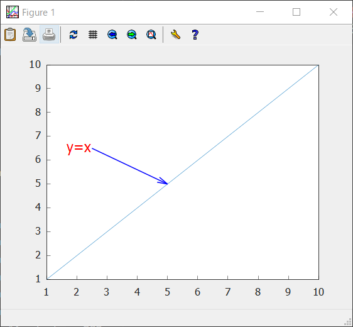Open the help question mark icon
Screen dimensions: 353x327
(195, 35)
